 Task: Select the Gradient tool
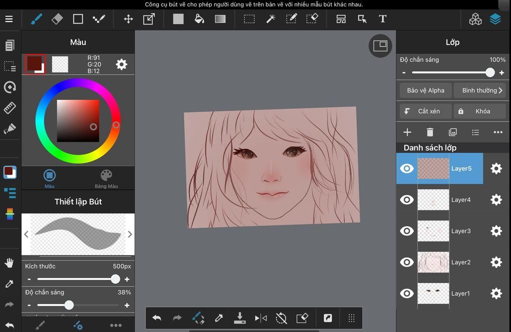click(220, 19)
